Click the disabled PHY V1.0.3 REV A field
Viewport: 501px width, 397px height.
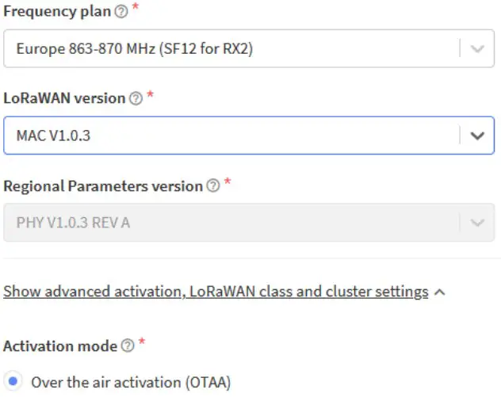tap(230, 223)
